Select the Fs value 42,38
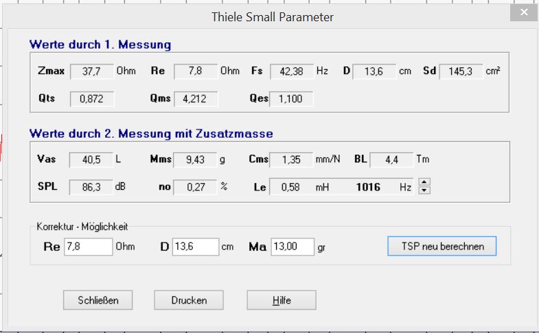The height and width of the screenshot is (333, 539). pos(292,71)
